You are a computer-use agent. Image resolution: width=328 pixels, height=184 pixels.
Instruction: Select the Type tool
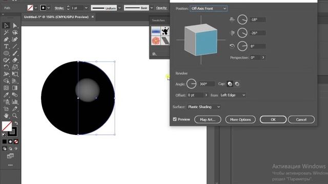pos(6,46)
